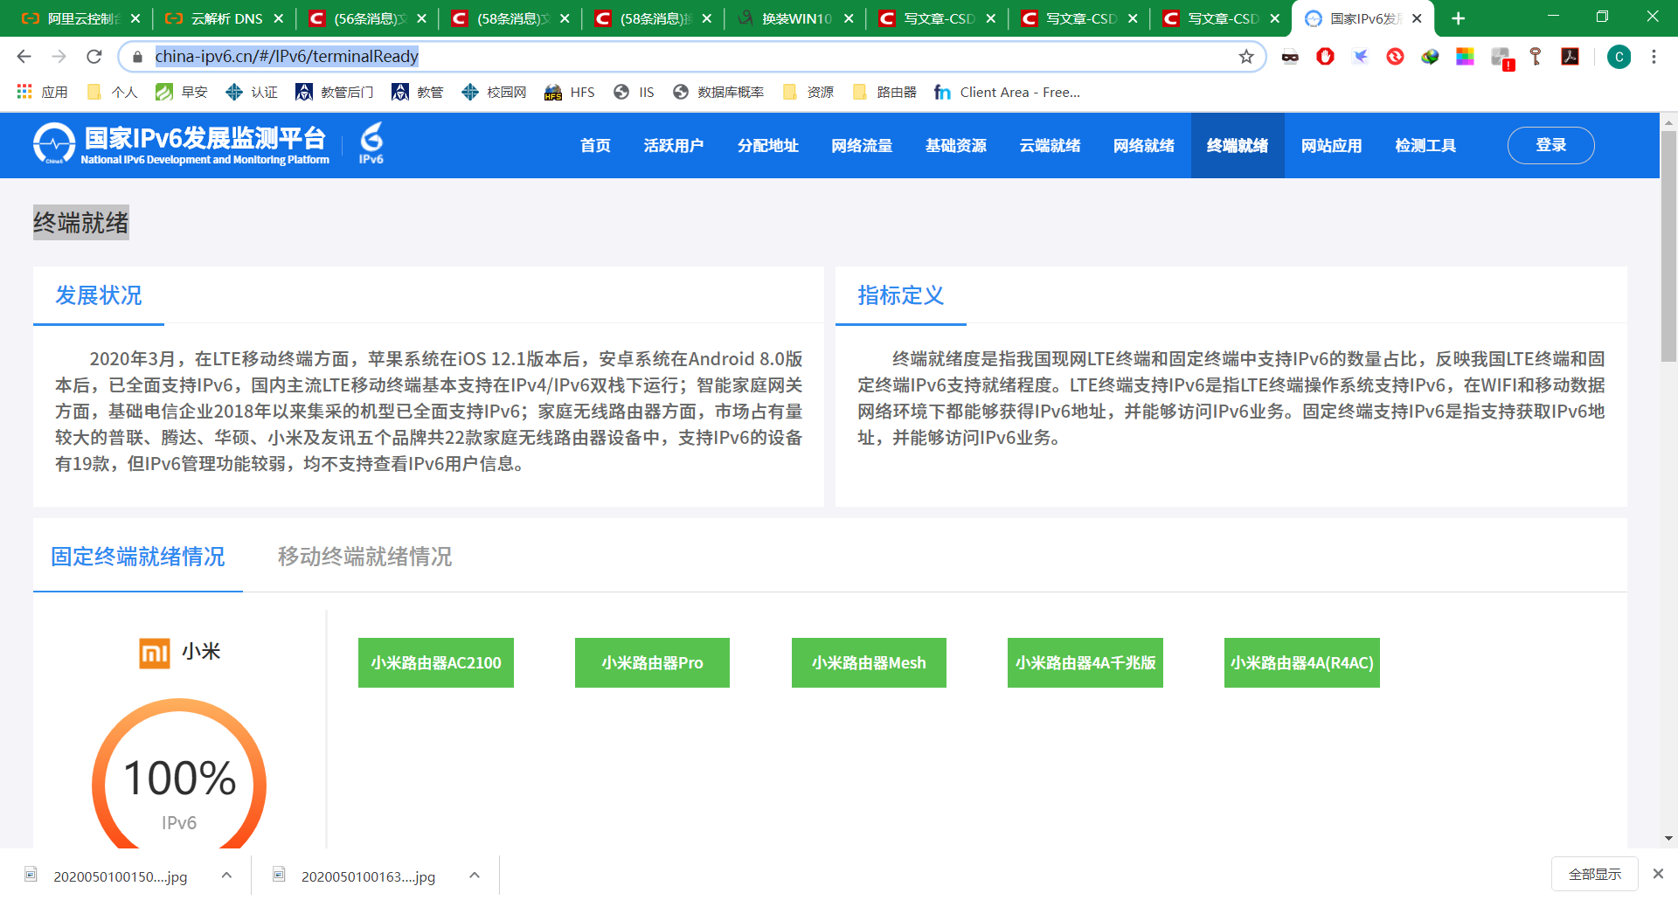Open 网站应用 navigation item

1331,146
